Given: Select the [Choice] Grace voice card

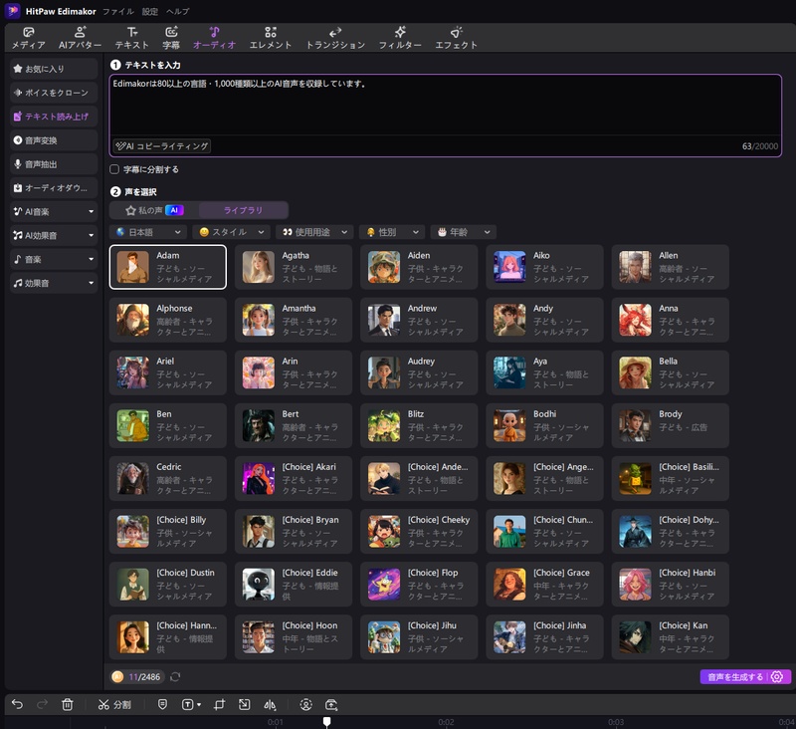Looking at the screenshot, I should (544, 584).
